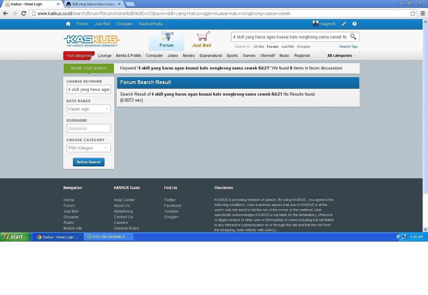428x295 pixels.
Task: Open the Lounge category
Action: 105,55
